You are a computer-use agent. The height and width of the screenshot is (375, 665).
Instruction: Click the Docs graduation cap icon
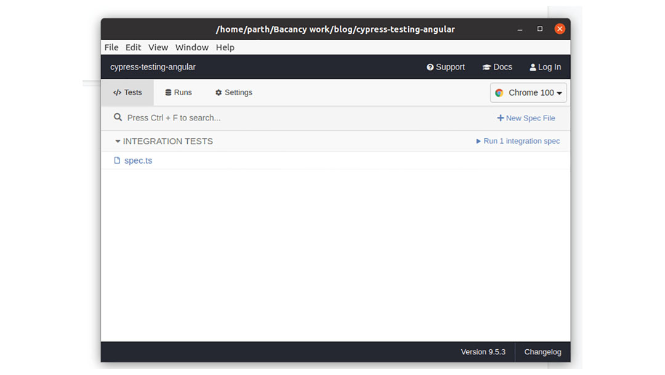[486, 67]
